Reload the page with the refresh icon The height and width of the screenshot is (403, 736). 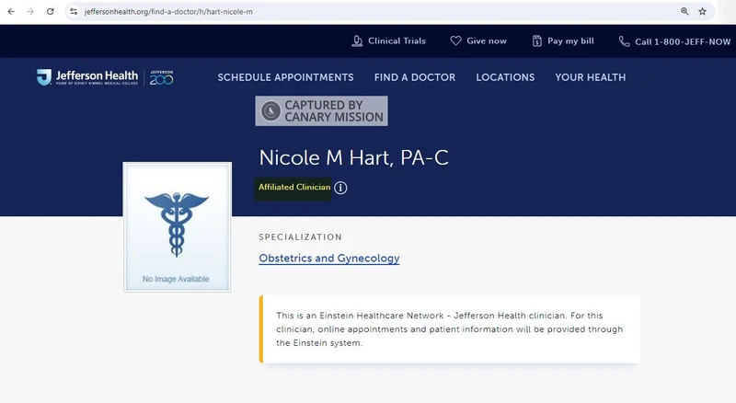(x=51, y=12)
